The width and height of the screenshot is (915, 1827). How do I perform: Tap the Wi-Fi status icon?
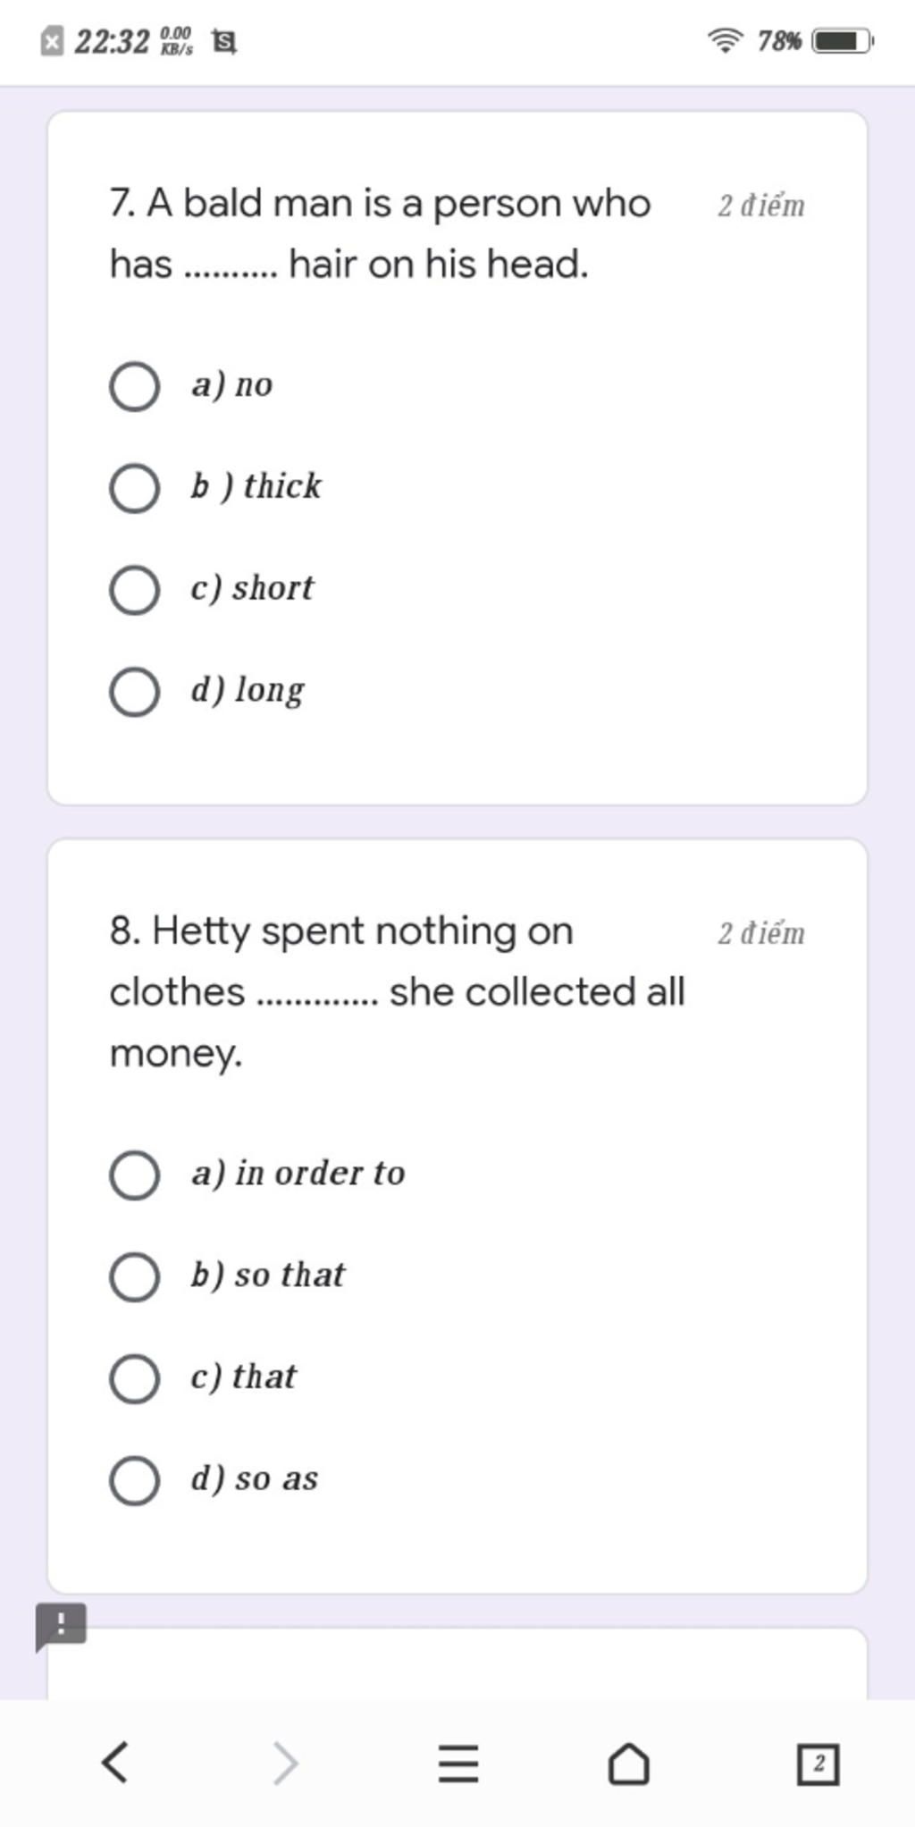point(726,41)
